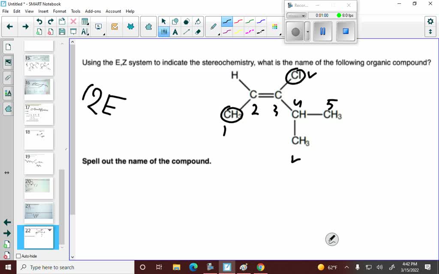Viewport: 439px width, 274px height.
Task: Save the notebook file
Action: click(x=61, y=31)
